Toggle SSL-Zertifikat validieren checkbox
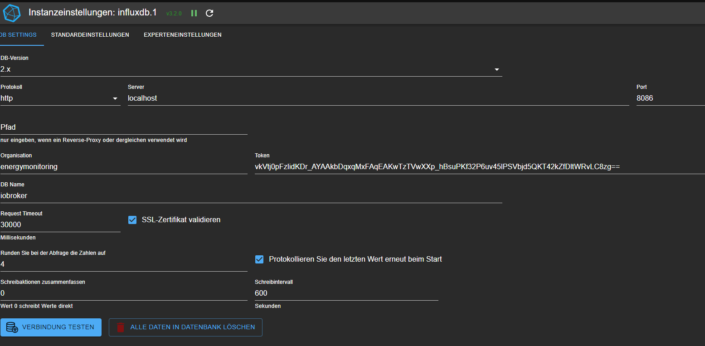This screenshot has height=346, width=705. coord(132,219)
